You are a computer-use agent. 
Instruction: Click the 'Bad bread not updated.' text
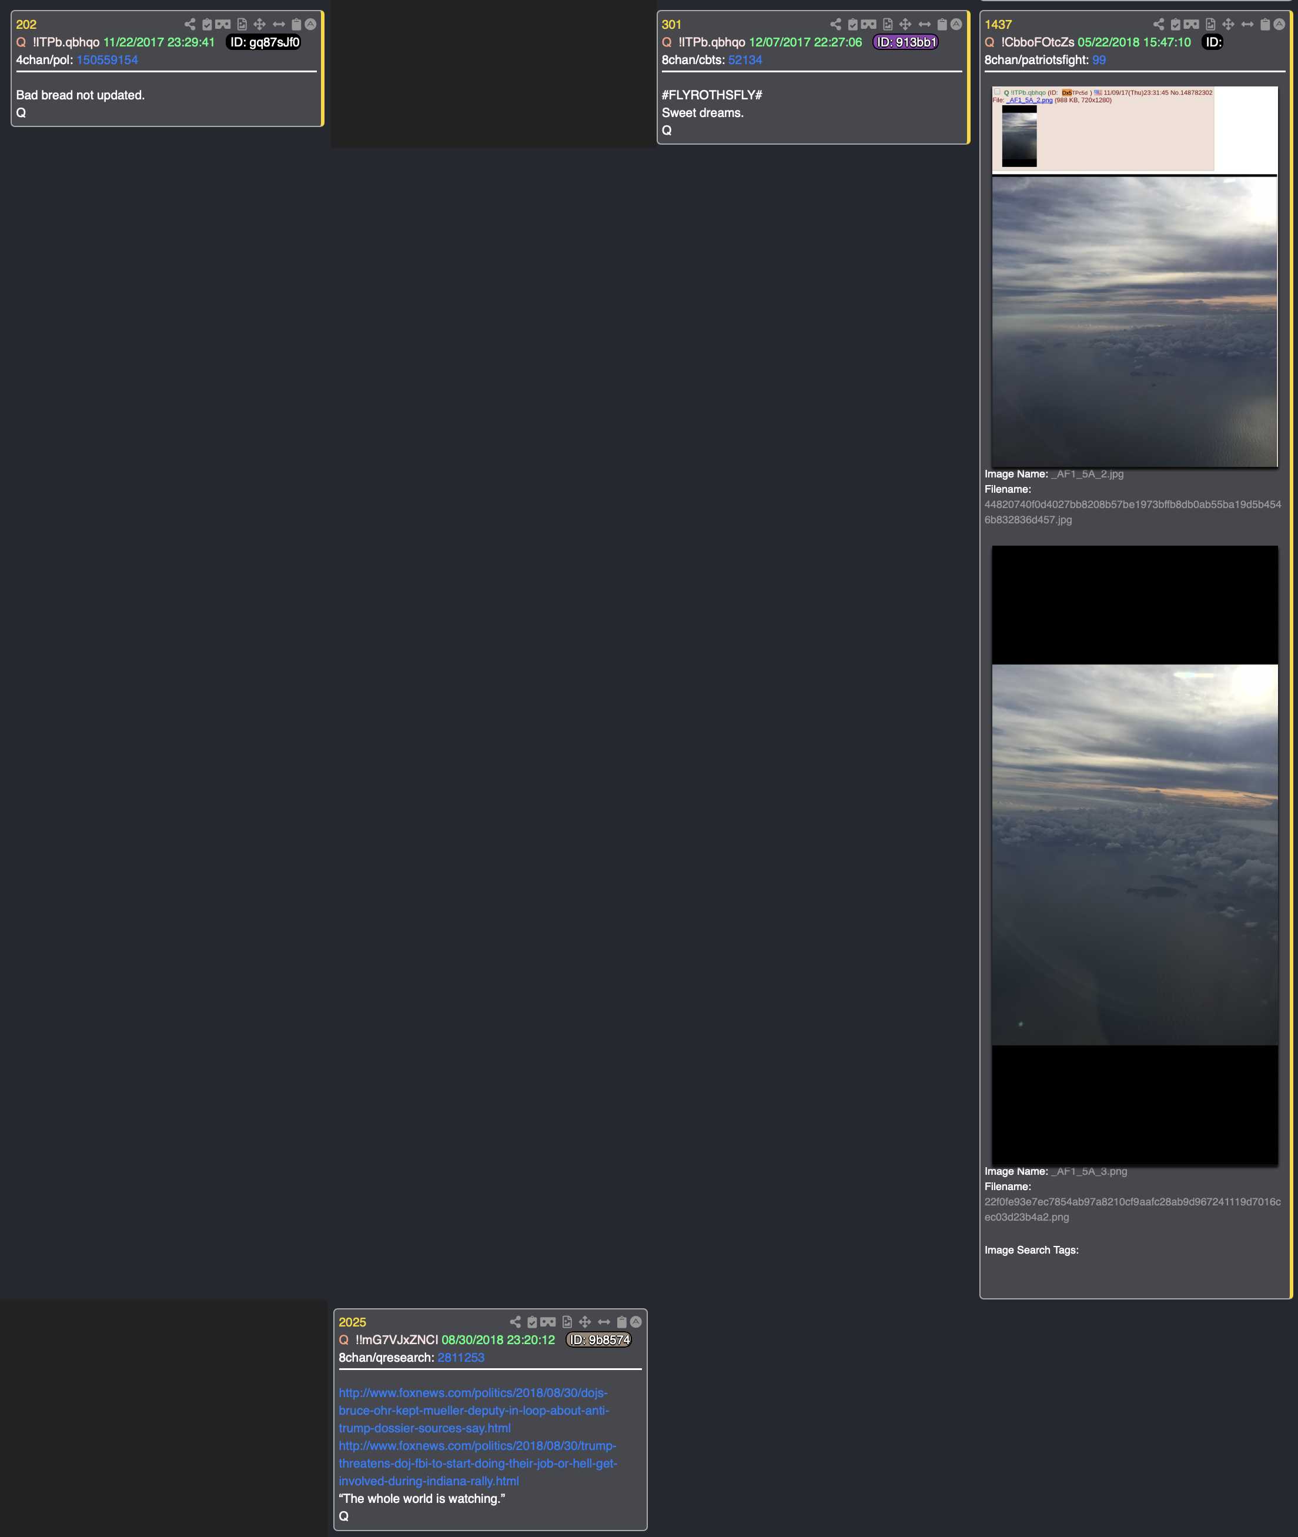80,95
